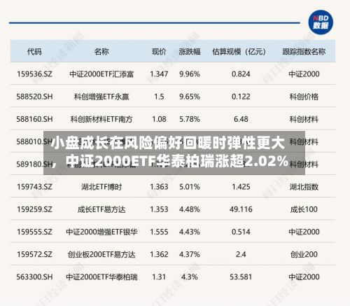Select price value 1.08
This screenshot has height=306, width=350.
coord(159,119)
